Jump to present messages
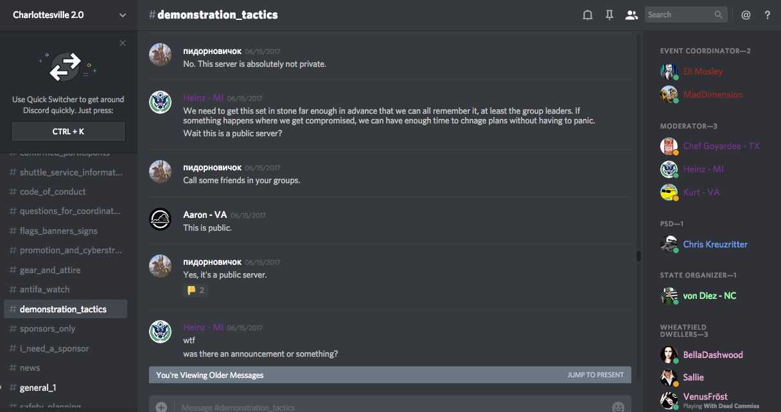The image size is (781, 412). (595, 375)
